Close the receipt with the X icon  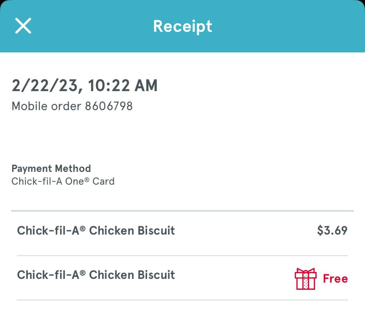click(23, 26)
